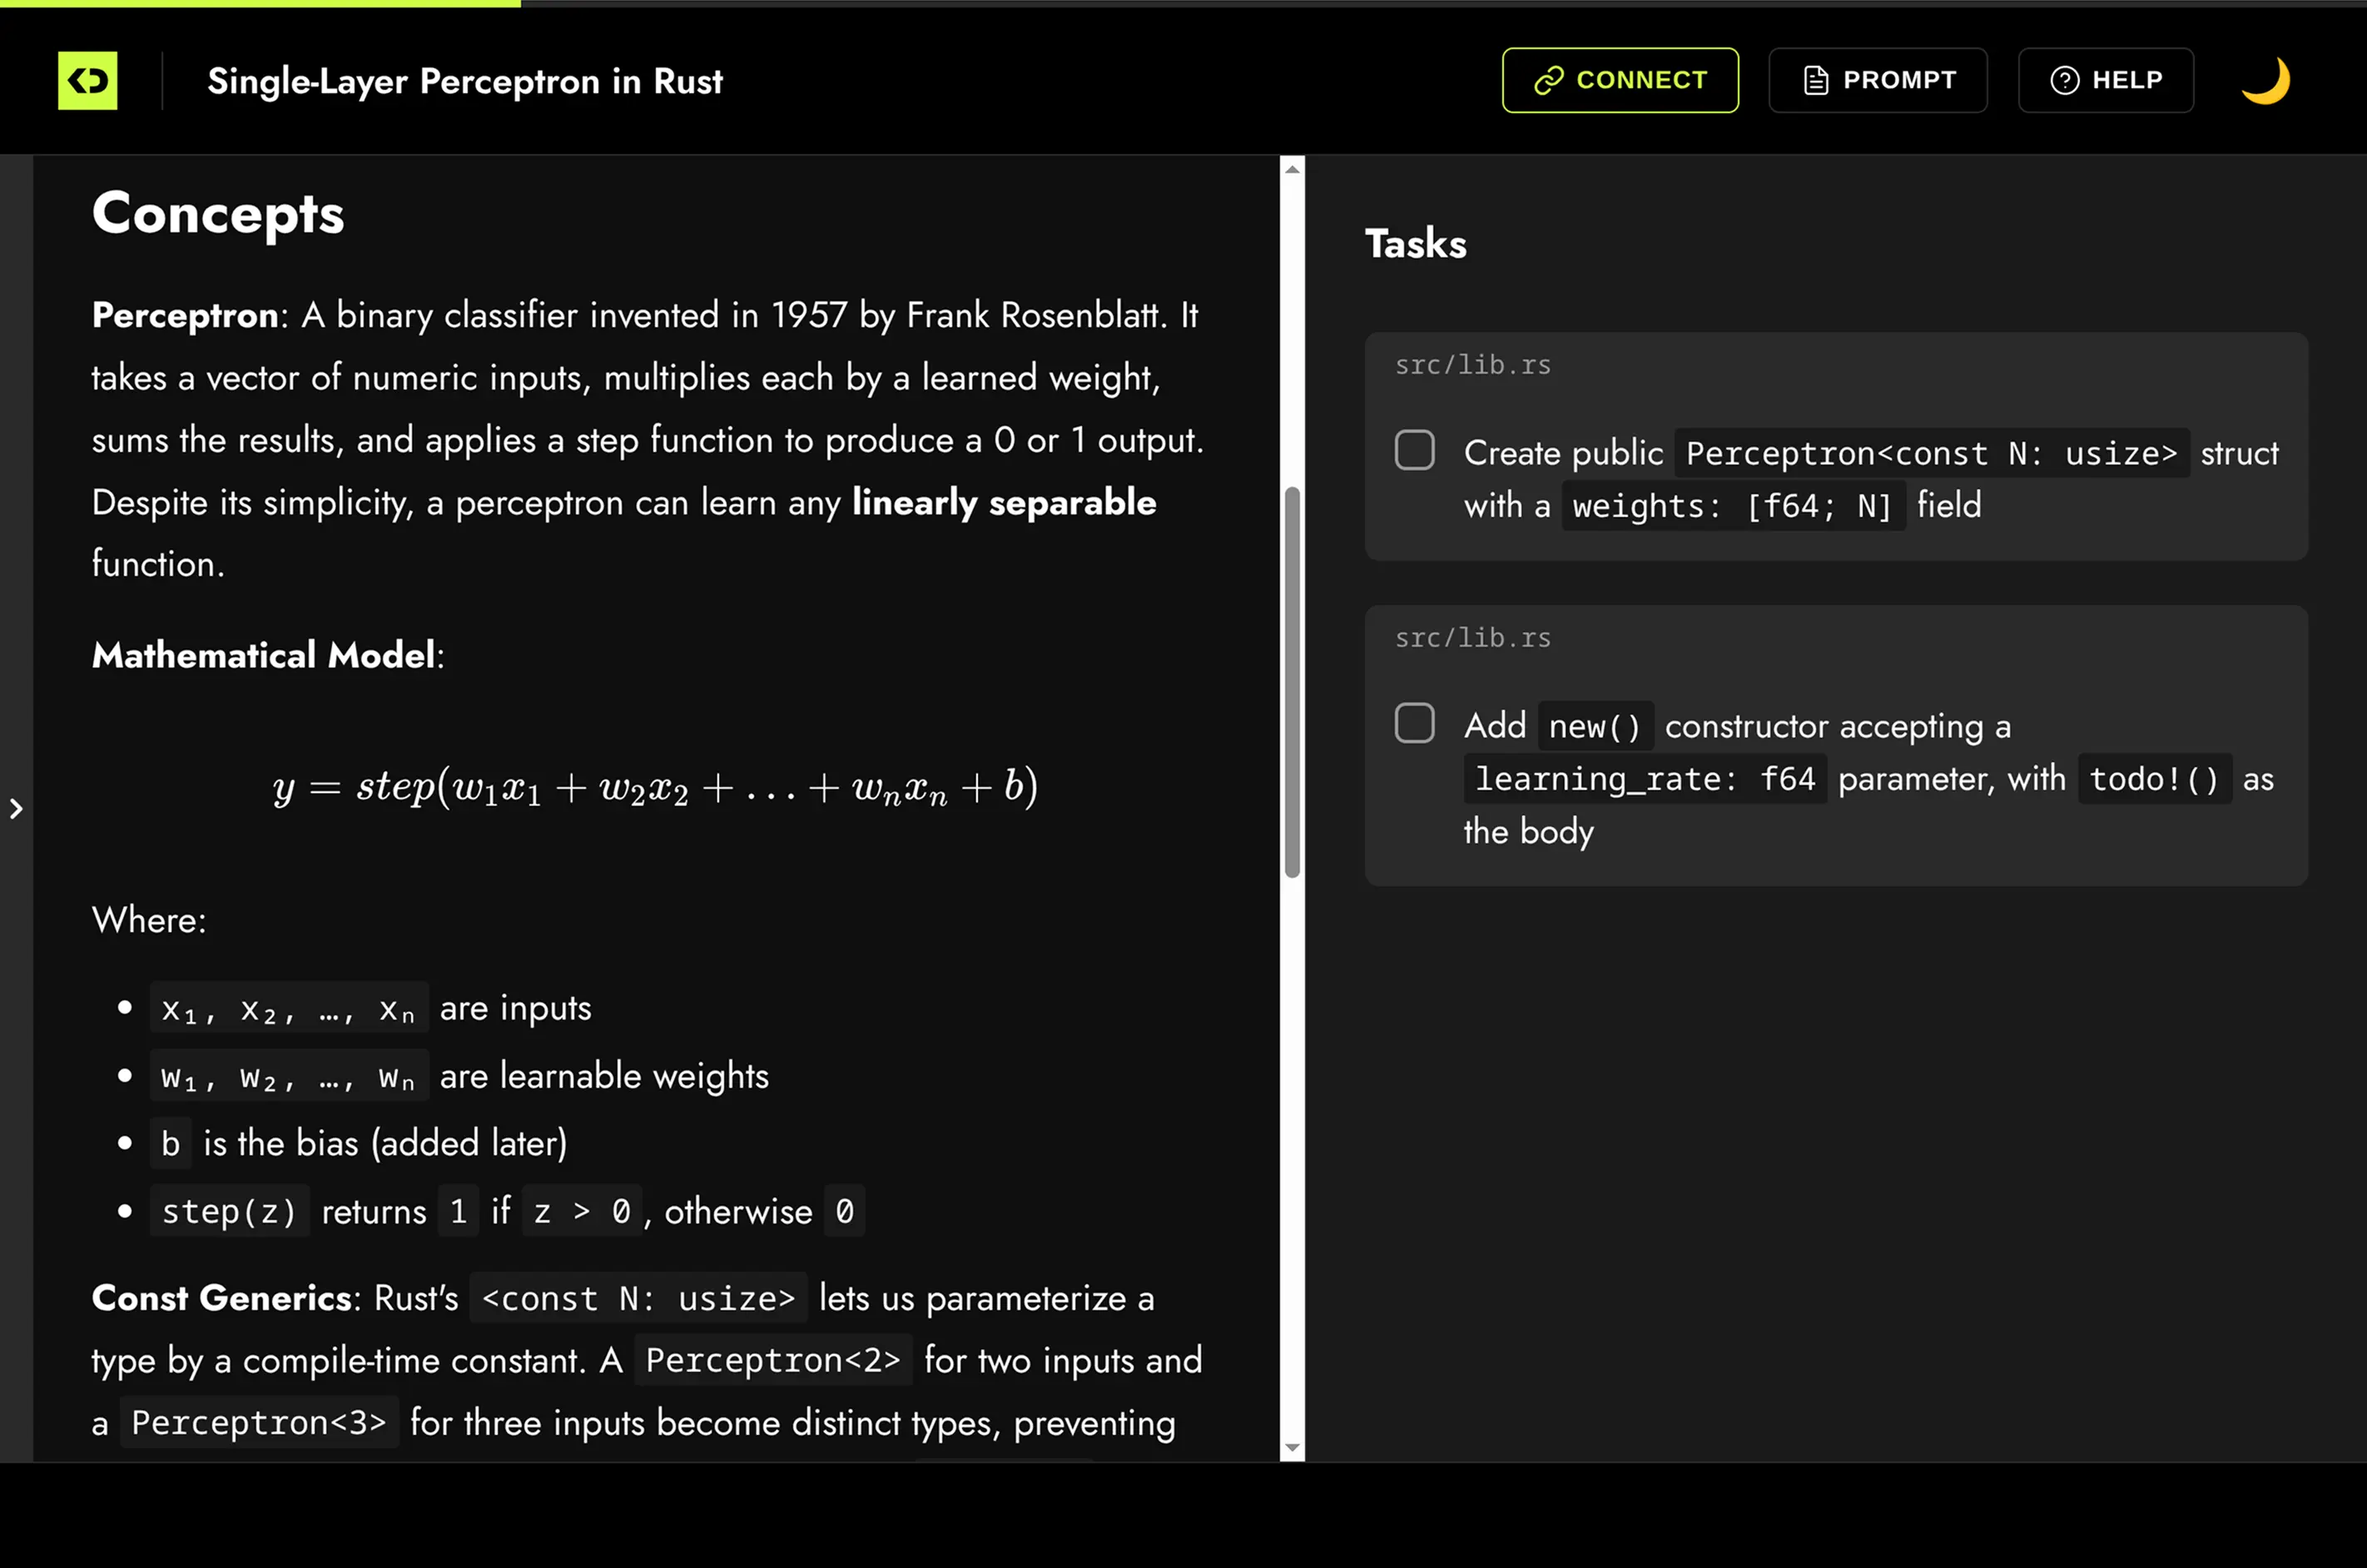2367x1568 pixels.
Task: Expand the collapsed left sidebar chevron
Action: [x=16, y=810]
